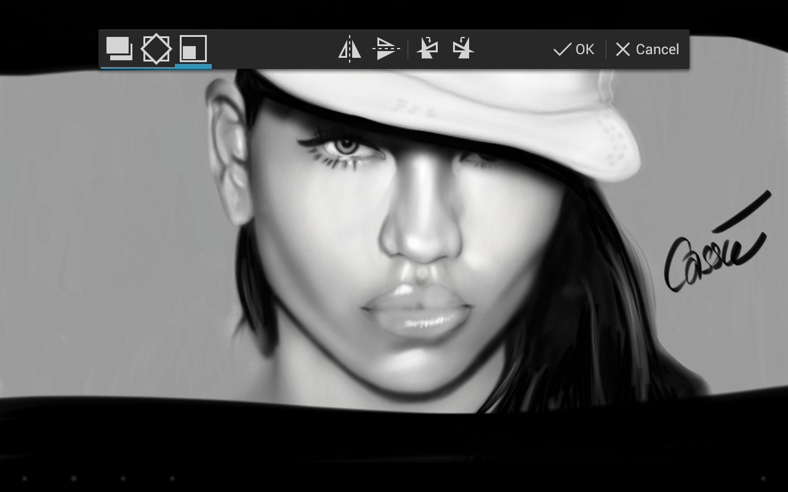Click rotate icon nearest the OK button

463,49
